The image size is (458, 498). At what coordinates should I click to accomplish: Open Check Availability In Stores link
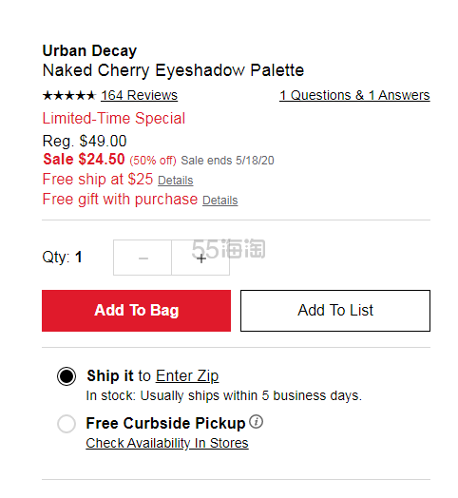click(167, 443)
